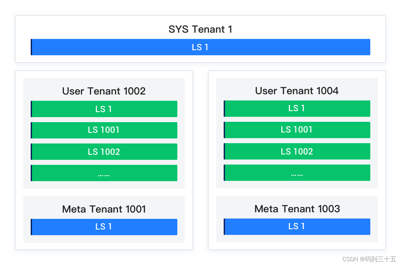
Task: Click the User Tenant 1002 heading
Action: pyautogui.click(x=104, y=91)
